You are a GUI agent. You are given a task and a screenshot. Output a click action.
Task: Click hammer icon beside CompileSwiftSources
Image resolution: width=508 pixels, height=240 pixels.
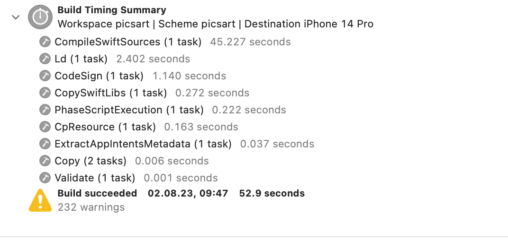click(45, 42)
